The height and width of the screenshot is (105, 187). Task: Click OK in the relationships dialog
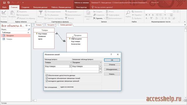click(x=112, y=60)
